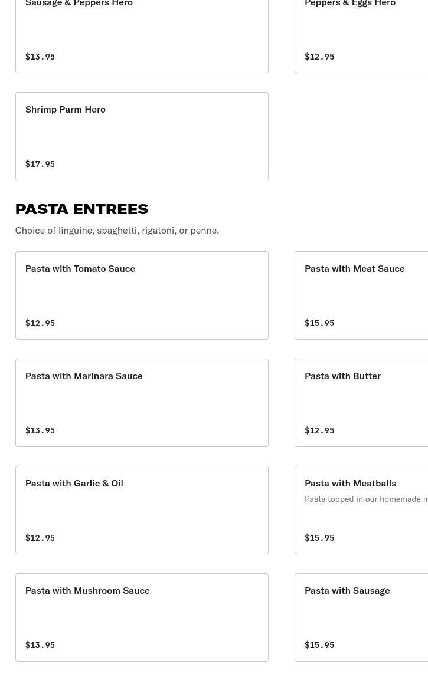This screenshot has width=428, height=684.
Task: Open the Sausage & Peppers Hero item
Action: coord(142,36)
